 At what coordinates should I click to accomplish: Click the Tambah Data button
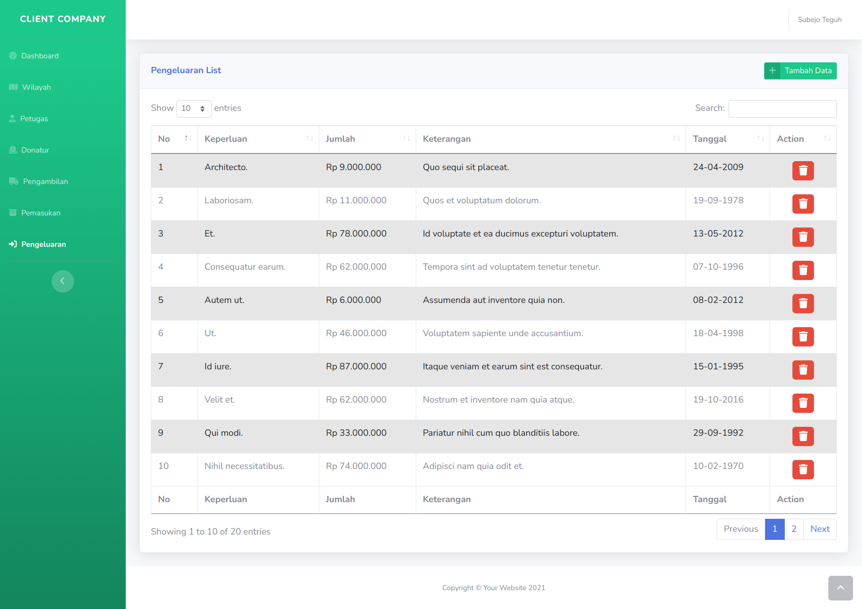click(800, 70)
